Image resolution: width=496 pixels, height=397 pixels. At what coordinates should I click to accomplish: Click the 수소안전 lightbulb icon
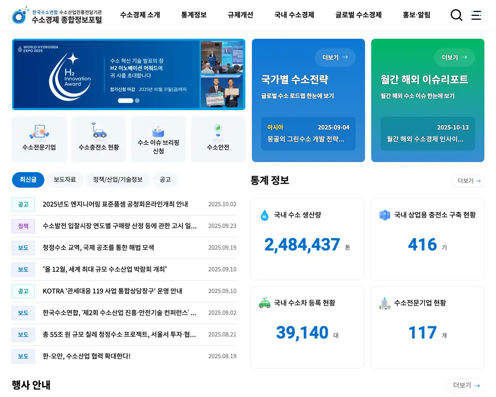coord(218,130)
